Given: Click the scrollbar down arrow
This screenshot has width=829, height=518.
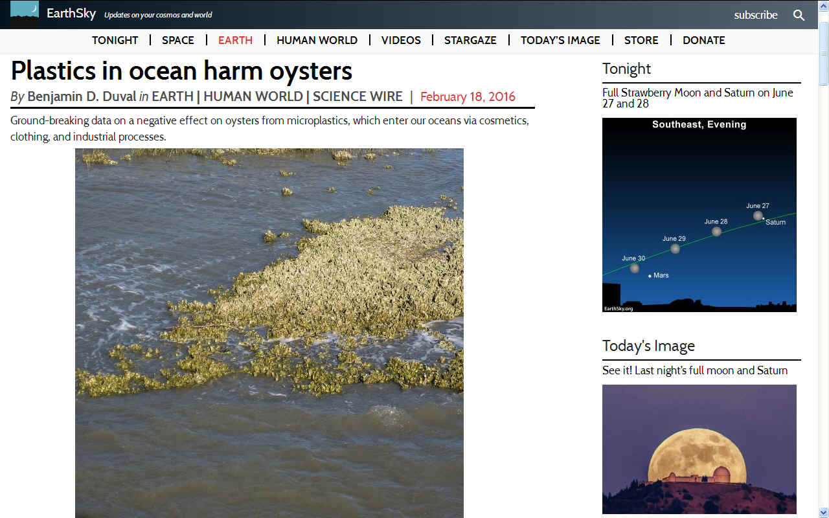Looking at the screenshot, I should coord(823,512).
